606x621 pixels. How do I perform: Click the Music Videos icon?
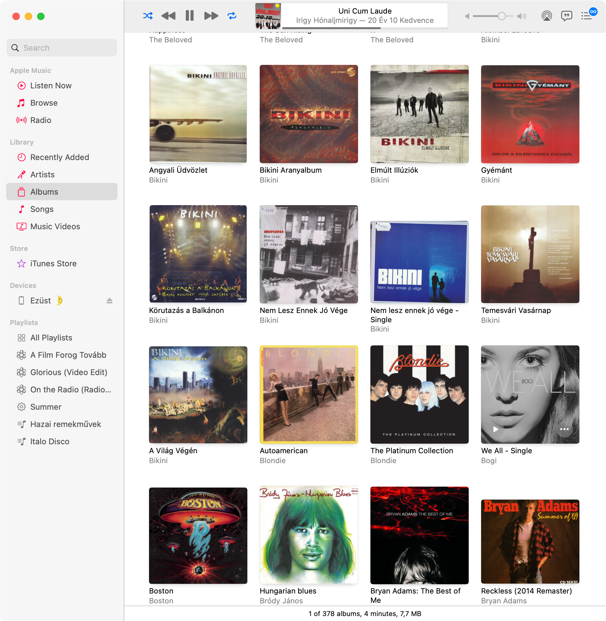[21, 226]
